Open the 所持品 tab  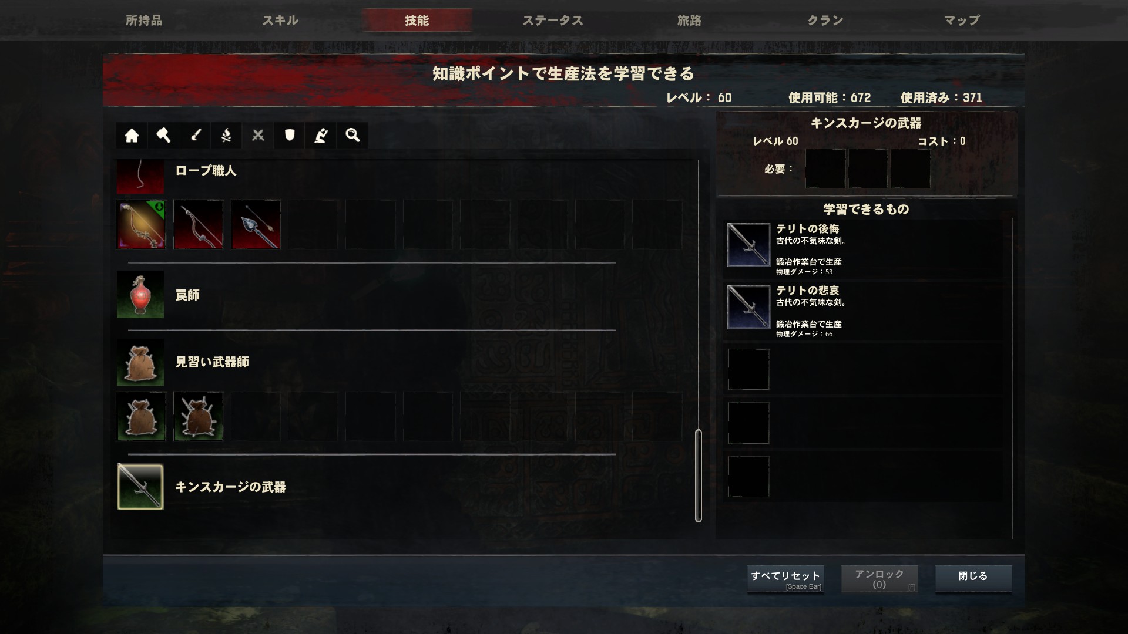point(144,21)
